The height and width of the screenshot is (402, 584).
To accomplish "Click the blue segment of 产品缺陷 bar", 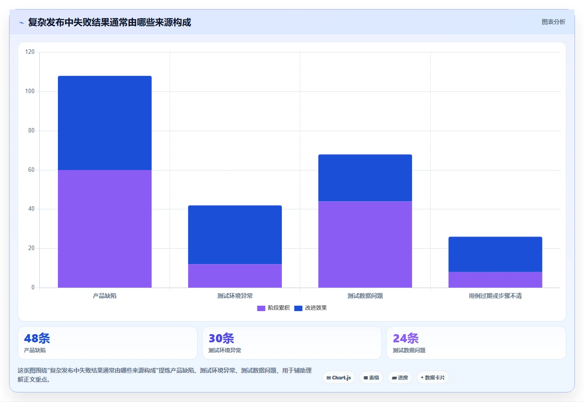I will (x=104, y=123).
